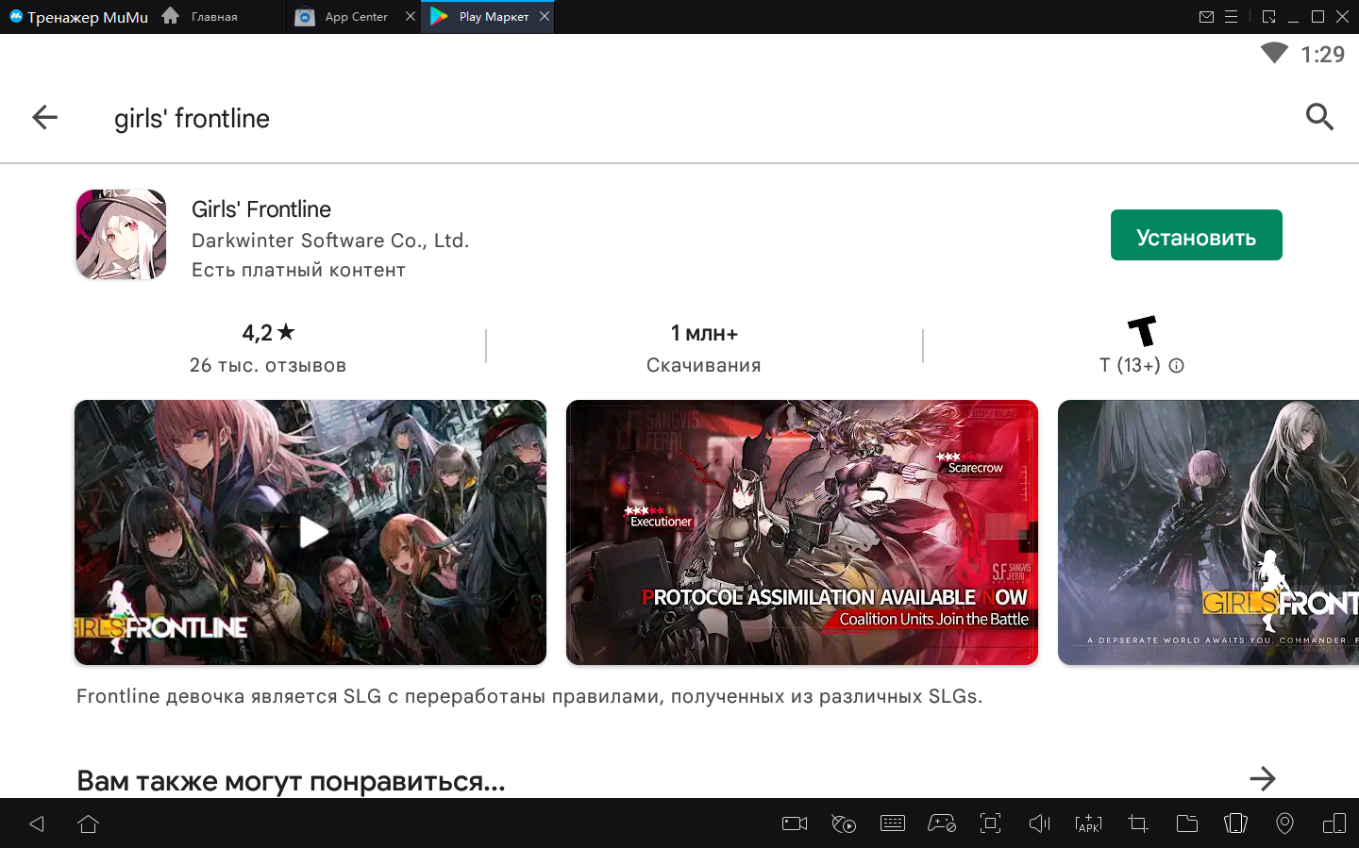Expand the 'Вам также могут понравиться' arrow
The width and height of the screenshot is (1359, 848).
pyautogui.click(x=1262, y=779)
